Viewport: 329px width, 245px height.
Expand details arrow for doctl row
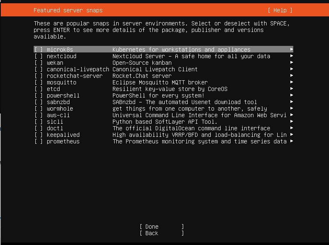click(292, 128)
